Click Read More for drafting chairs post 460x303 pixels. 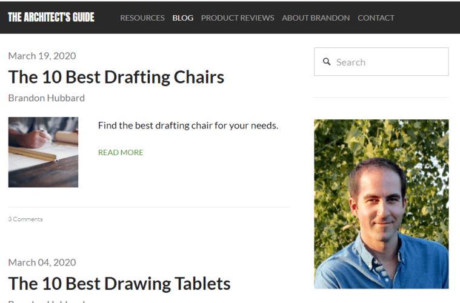click(121, 153)
